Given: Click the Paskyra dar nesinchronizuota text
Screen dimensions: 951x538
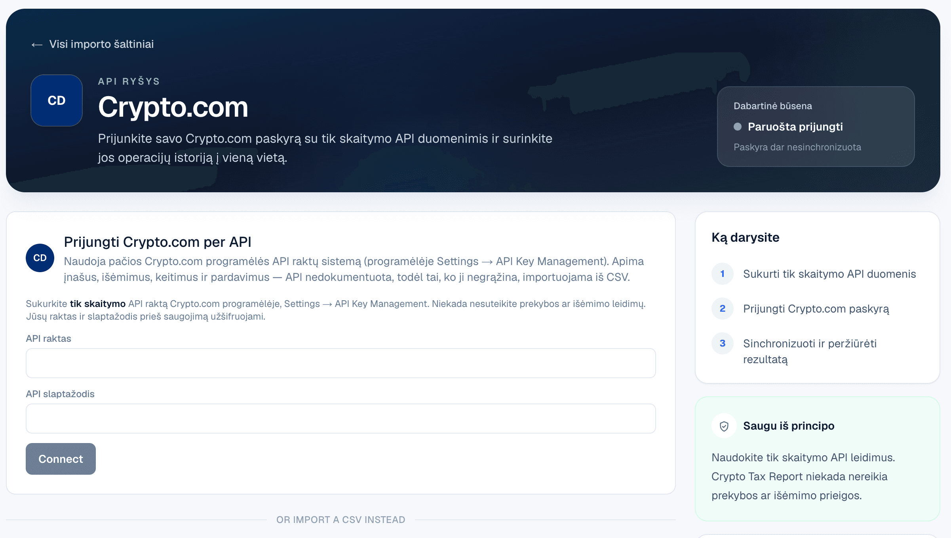Looking at the screenshot, I should (x=797, y=147).
